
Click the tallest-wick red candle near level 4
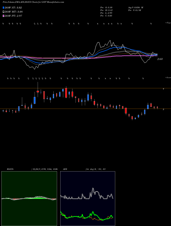[x=38, y=91]
